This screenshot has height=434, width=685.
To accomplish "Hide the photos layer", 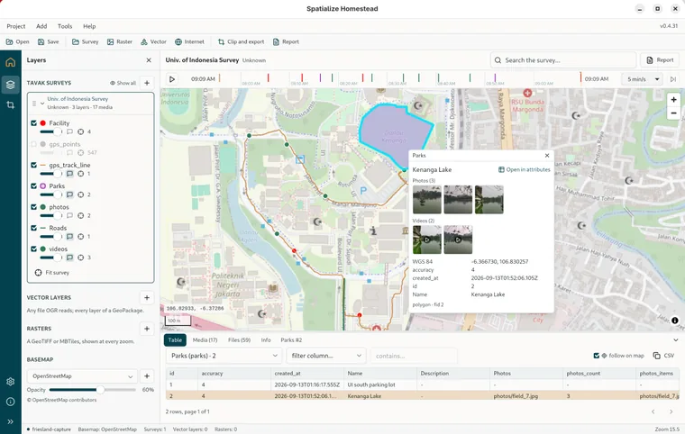I will point(33,207).
